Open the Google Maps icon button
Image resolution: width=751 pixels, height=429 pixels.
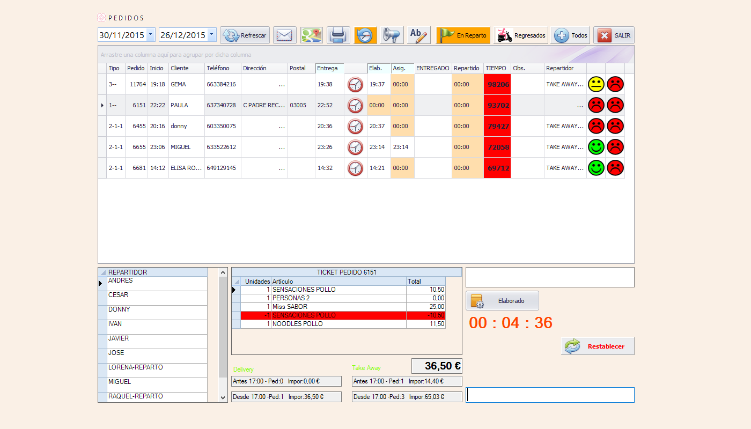(x=311, y=35)
